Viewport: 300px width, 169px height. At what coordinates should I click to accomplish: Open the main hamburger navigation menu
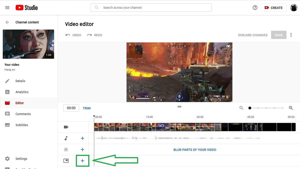point(7,7)
